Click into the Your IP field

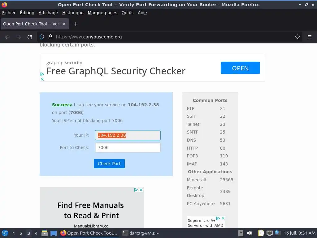(x=128, y=135)
